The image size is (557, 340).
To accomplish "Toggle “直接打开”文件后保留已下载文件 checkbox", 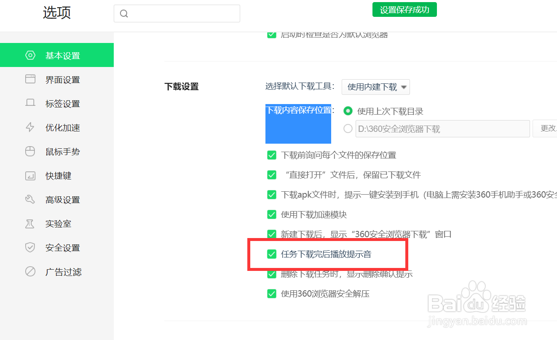I will click(x=272, y=175).
